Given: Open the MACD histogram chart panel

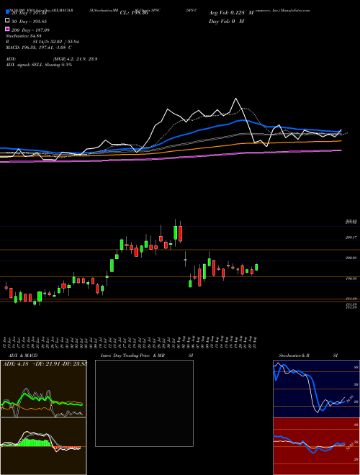Looking at the screenshot, I should tap(43, 446).
